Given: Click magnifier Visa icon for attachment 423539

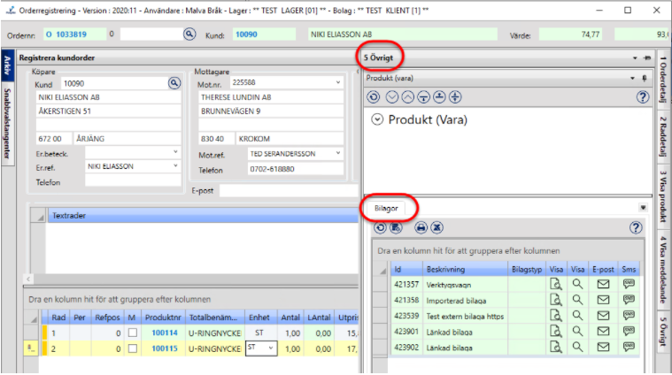Looking at the screenshot, I should 579,317.
